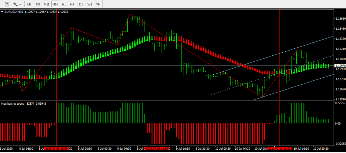Switch chart to M1 timeframe
Viewport: 346px width, 153px height.
pyautogui.click(x=29, y=4)
